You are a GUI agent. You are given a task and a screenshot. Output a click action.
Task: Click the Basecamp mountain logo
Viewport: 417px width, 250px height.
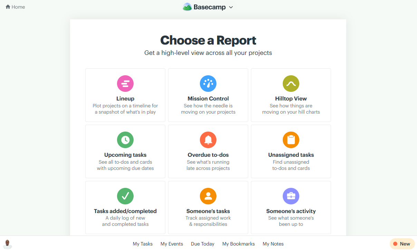pos(187,7)
